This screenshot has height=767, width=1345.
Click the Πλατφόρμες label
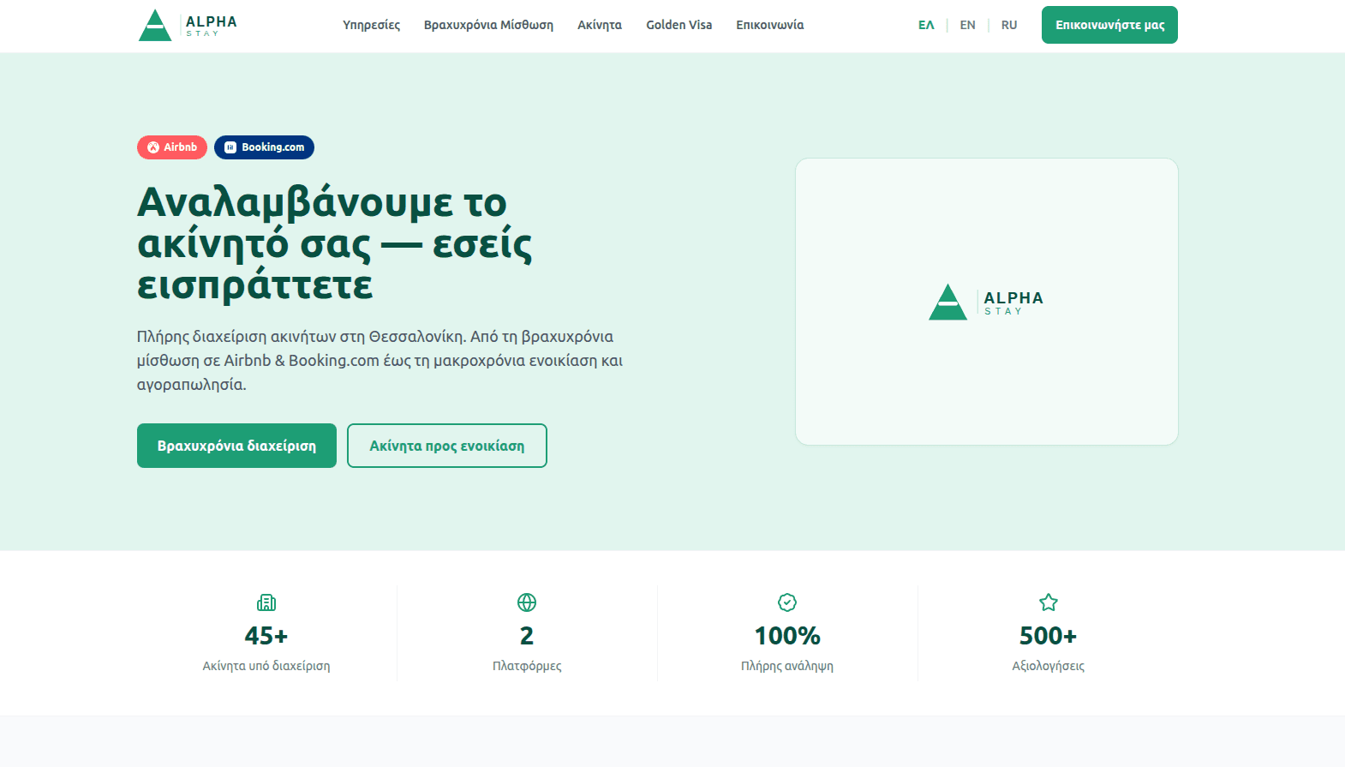pyautogui.click(x=527, y=666)
